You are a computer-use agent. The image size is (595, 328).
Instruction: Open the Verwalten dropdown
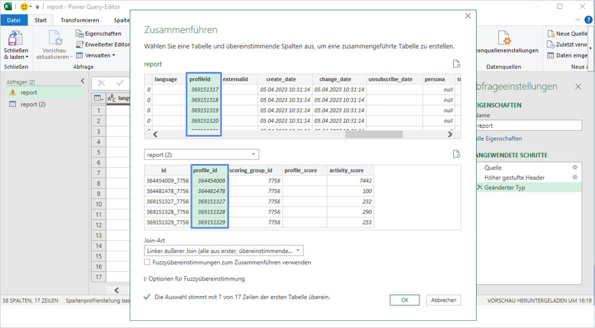tap(95, 55)
